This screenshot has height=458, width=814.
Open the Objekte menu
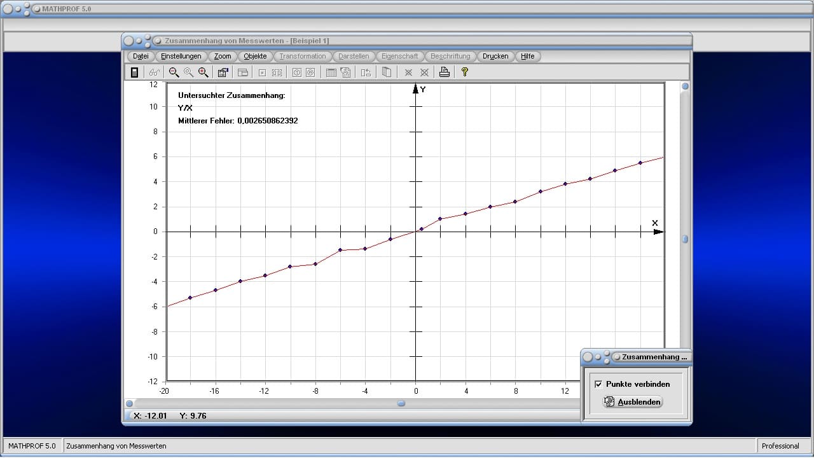(255, 56)
